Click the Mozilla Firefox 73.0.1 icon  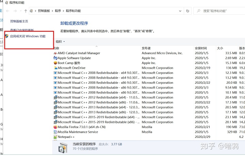coord(55,127)
